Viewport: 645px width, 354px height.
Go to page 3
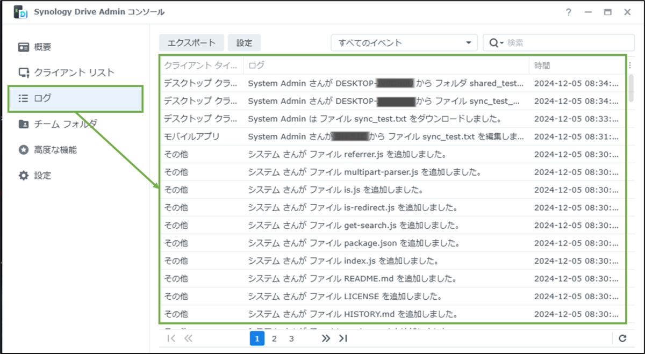tap(291, 338)
